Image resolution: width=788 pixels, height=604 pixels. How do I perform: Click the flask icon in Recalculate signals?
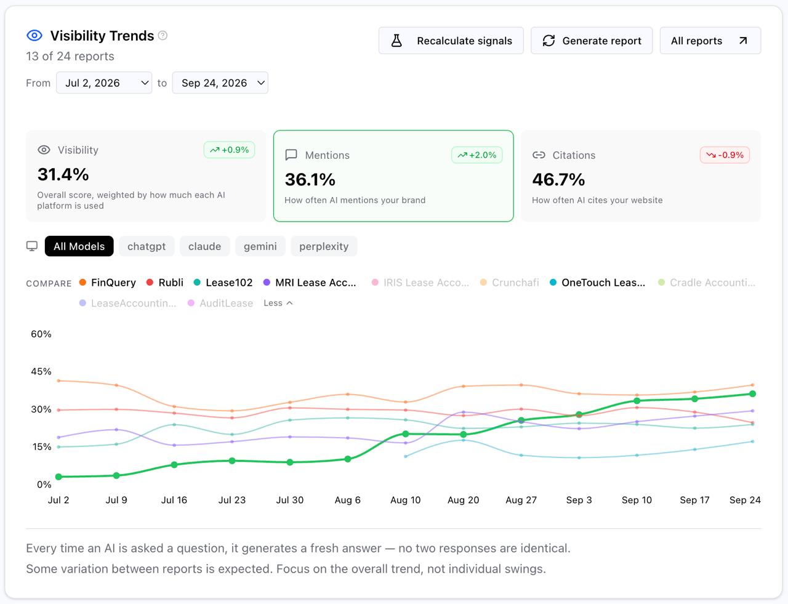[397, 41]
